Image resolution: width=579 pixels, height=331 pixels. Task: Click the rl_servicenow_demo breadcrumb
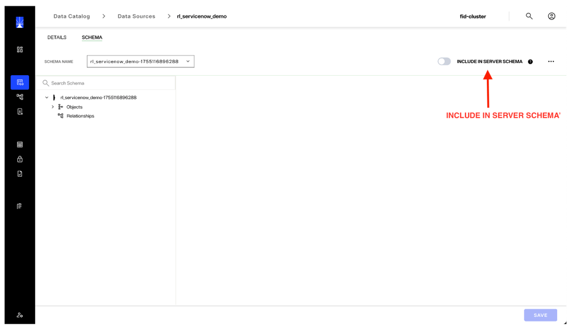202,16
